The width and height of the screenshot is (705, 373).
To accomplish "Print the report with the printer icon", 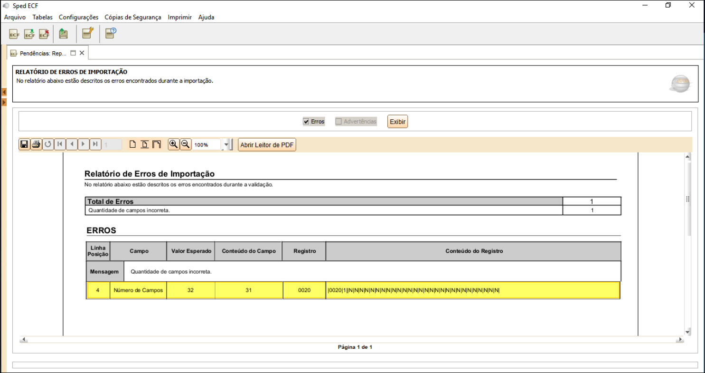I will [x=36, y=144].
